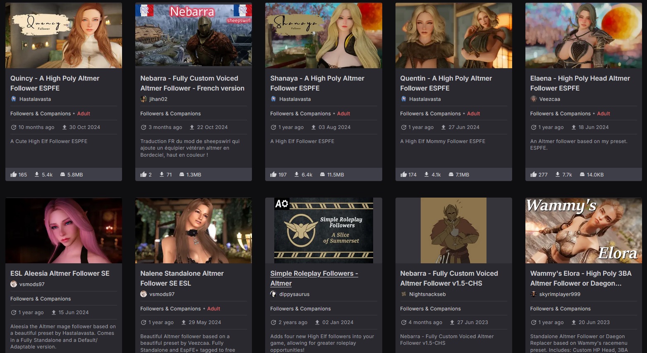Viewport: 647px width, 353px height.
Task: Open Elaena High Poly Head Altmer title
Action: tap(580, 83)
